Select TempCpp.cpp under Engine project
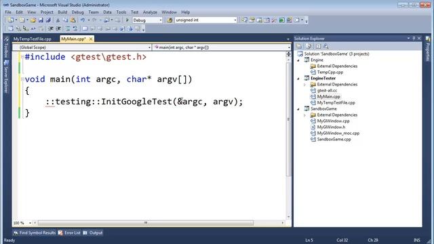The height and width of the screenshot is (244, 434). [330, 73]
